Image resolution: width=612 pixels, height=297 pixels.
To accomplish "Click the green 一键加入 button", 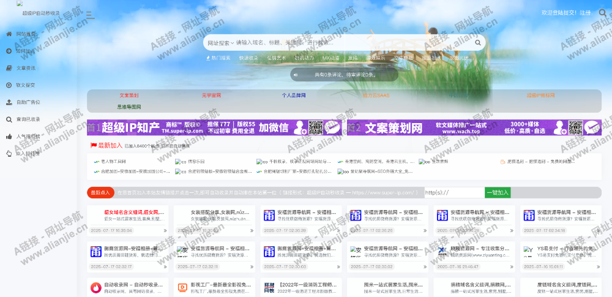I will point(497,192).
